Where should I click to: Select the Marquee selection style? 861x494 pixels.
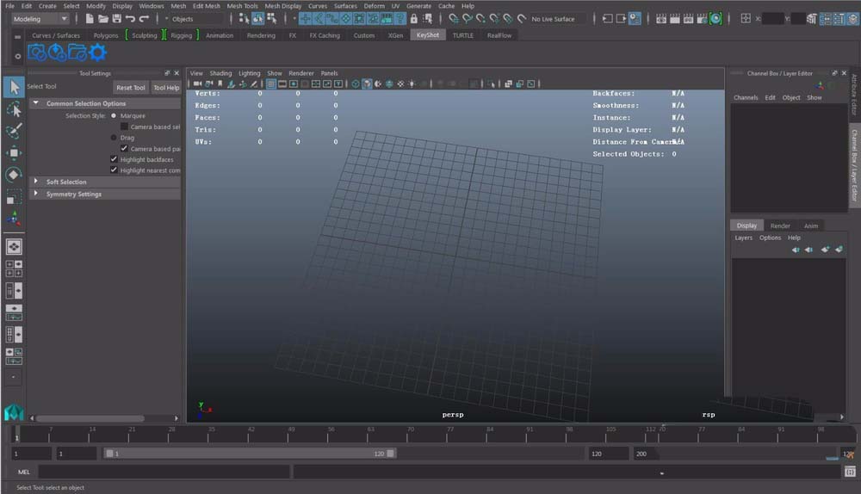[114, 115]
